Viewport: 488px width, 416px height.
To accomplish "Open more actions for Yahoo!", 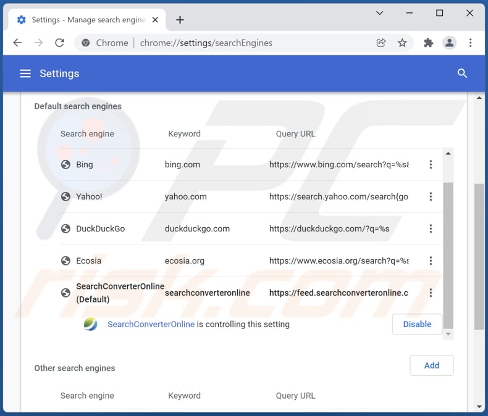I will coord(431,196).
